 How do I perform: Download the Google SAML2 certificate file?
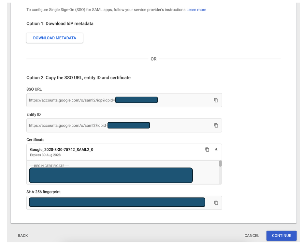[216, 150]
